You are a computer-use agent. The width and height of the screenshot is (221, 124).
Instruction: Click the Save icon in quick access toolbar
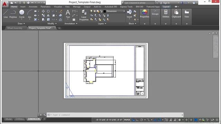(x=20, y=3)
